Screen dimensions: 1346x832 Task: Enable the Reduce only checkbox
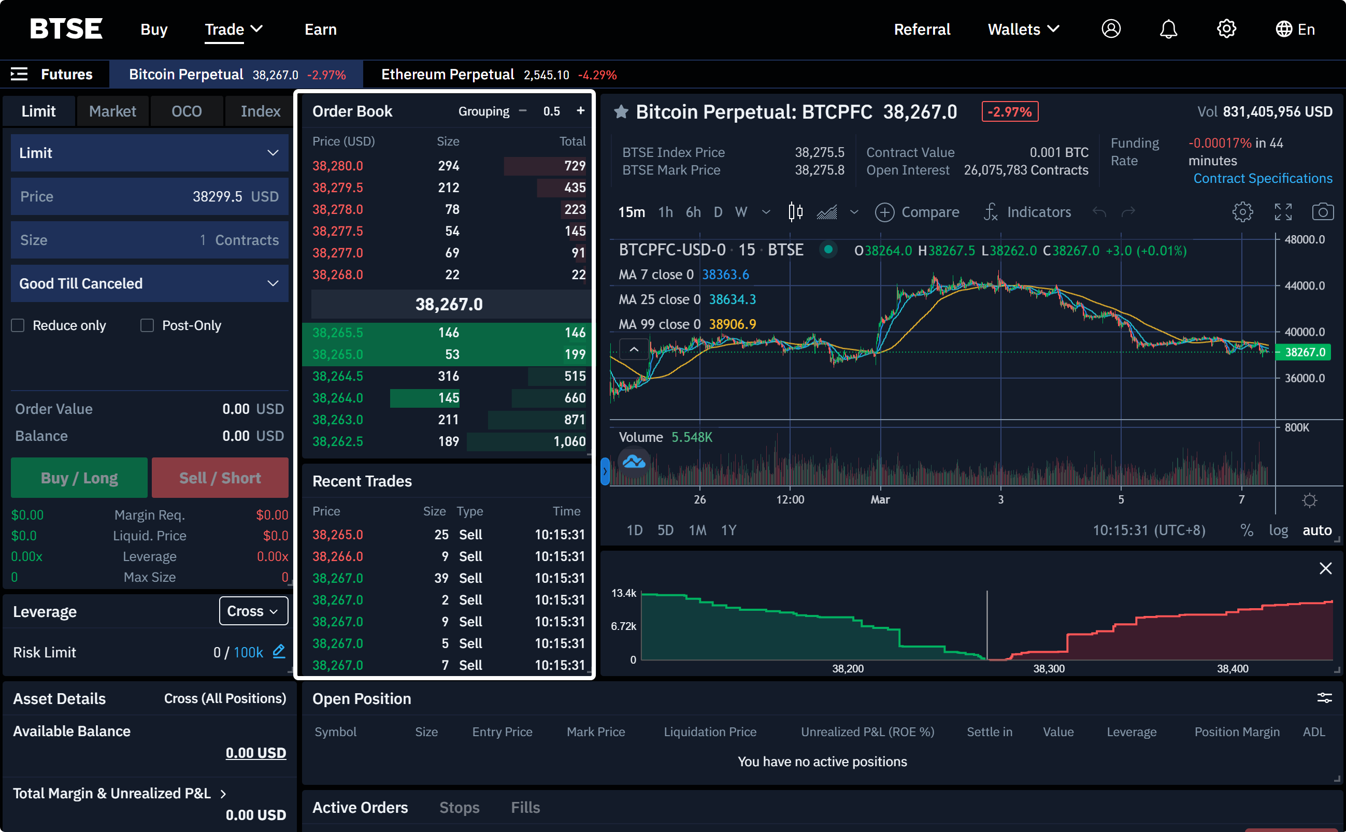[18, 325]
